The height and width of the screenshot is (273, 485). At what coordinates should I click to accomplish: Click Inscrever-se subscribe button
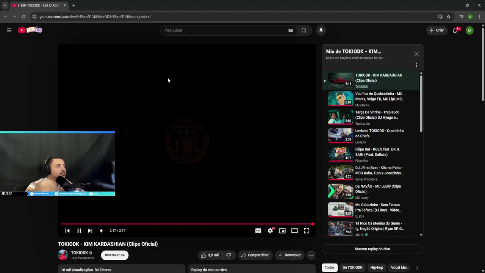coord(115,255)
